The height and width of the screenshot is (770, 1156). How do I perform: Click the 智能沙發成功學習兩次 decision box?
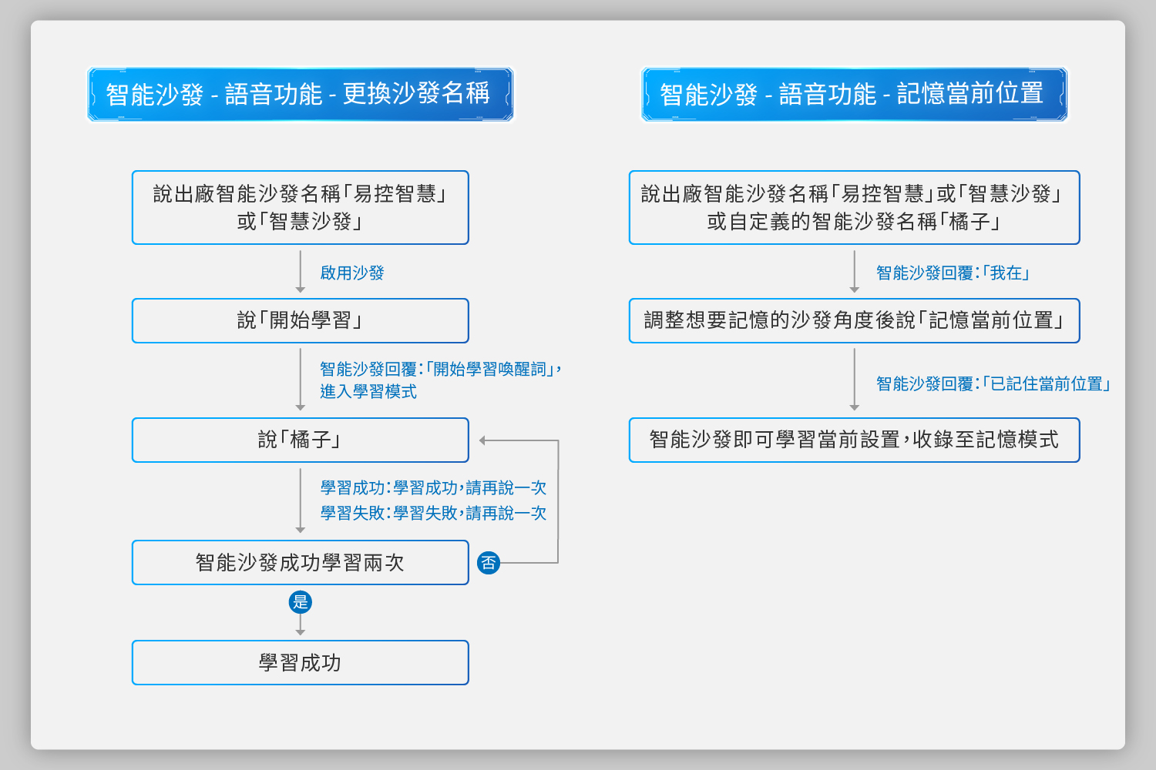(300, 563)
